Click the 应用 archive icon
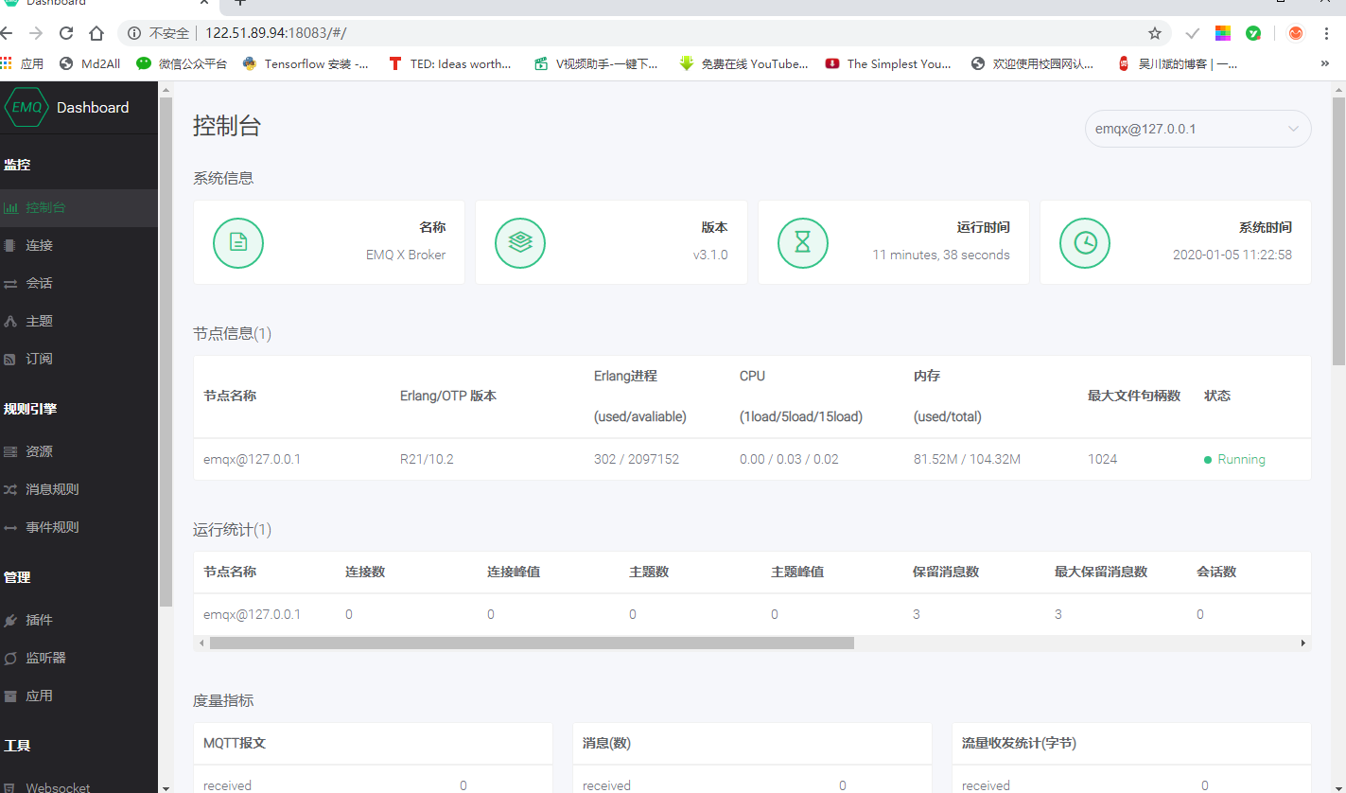 (x=10, y=696)
